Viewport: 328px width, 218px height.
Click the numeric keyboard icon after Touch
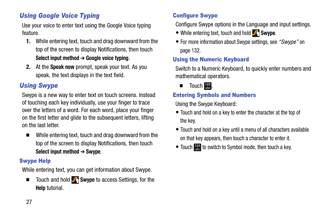click(207, 86)
